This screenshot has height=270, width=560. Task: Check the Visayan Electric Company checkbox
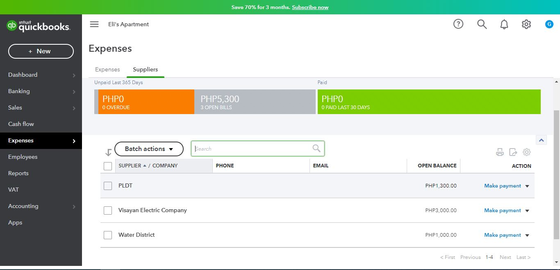108,211
